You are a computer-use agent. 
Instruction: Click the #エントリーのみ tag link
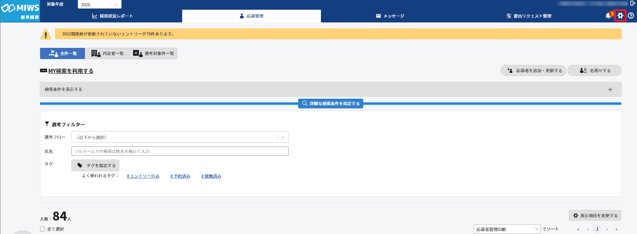(x=143, y=176)
